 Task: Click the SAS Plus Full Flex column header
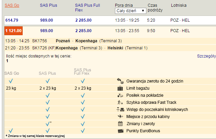pyautogui.click(x=88, y=8)
